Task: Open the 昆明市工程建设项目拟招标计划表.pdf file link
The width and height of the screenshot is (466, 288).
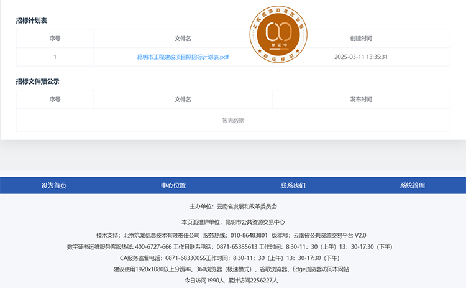Action: coord(183,57)
